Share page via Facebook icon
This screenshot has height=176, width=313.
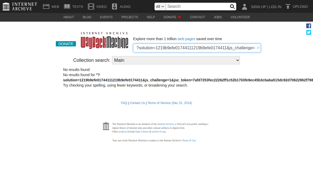tap(309, 26)
